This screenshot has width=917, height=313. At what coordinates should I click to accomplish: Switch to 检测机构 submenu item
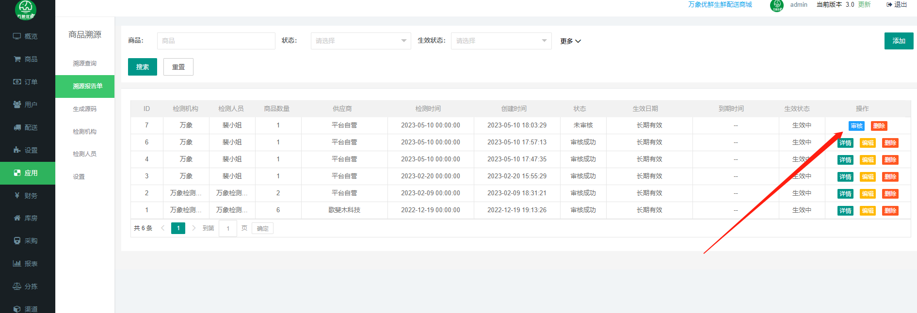tap(85, 132)
